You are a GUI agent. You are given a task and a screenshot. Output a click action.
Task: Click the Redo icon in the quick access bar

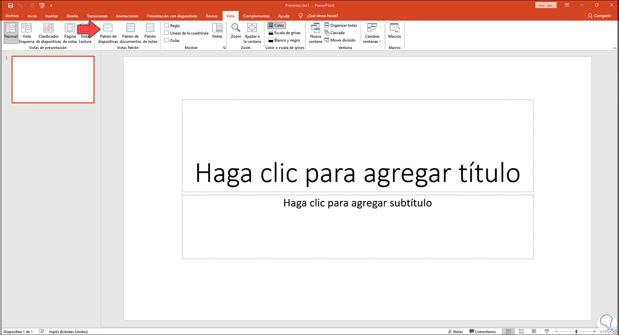32,5
